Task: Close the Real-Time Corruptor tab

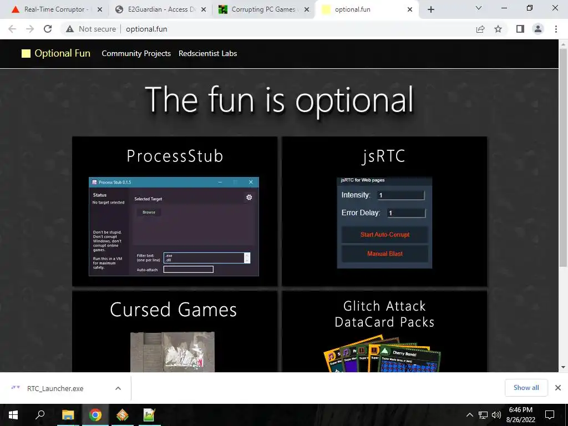Action: coord(100,9)
